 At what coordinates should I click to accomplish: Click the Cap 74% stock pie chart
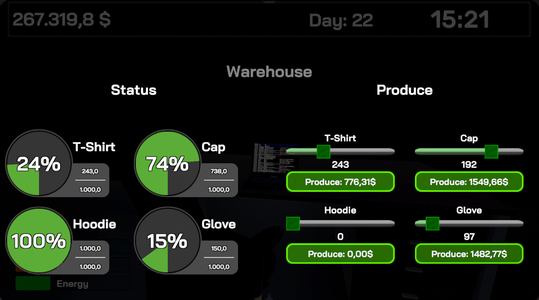pos(167,163)
